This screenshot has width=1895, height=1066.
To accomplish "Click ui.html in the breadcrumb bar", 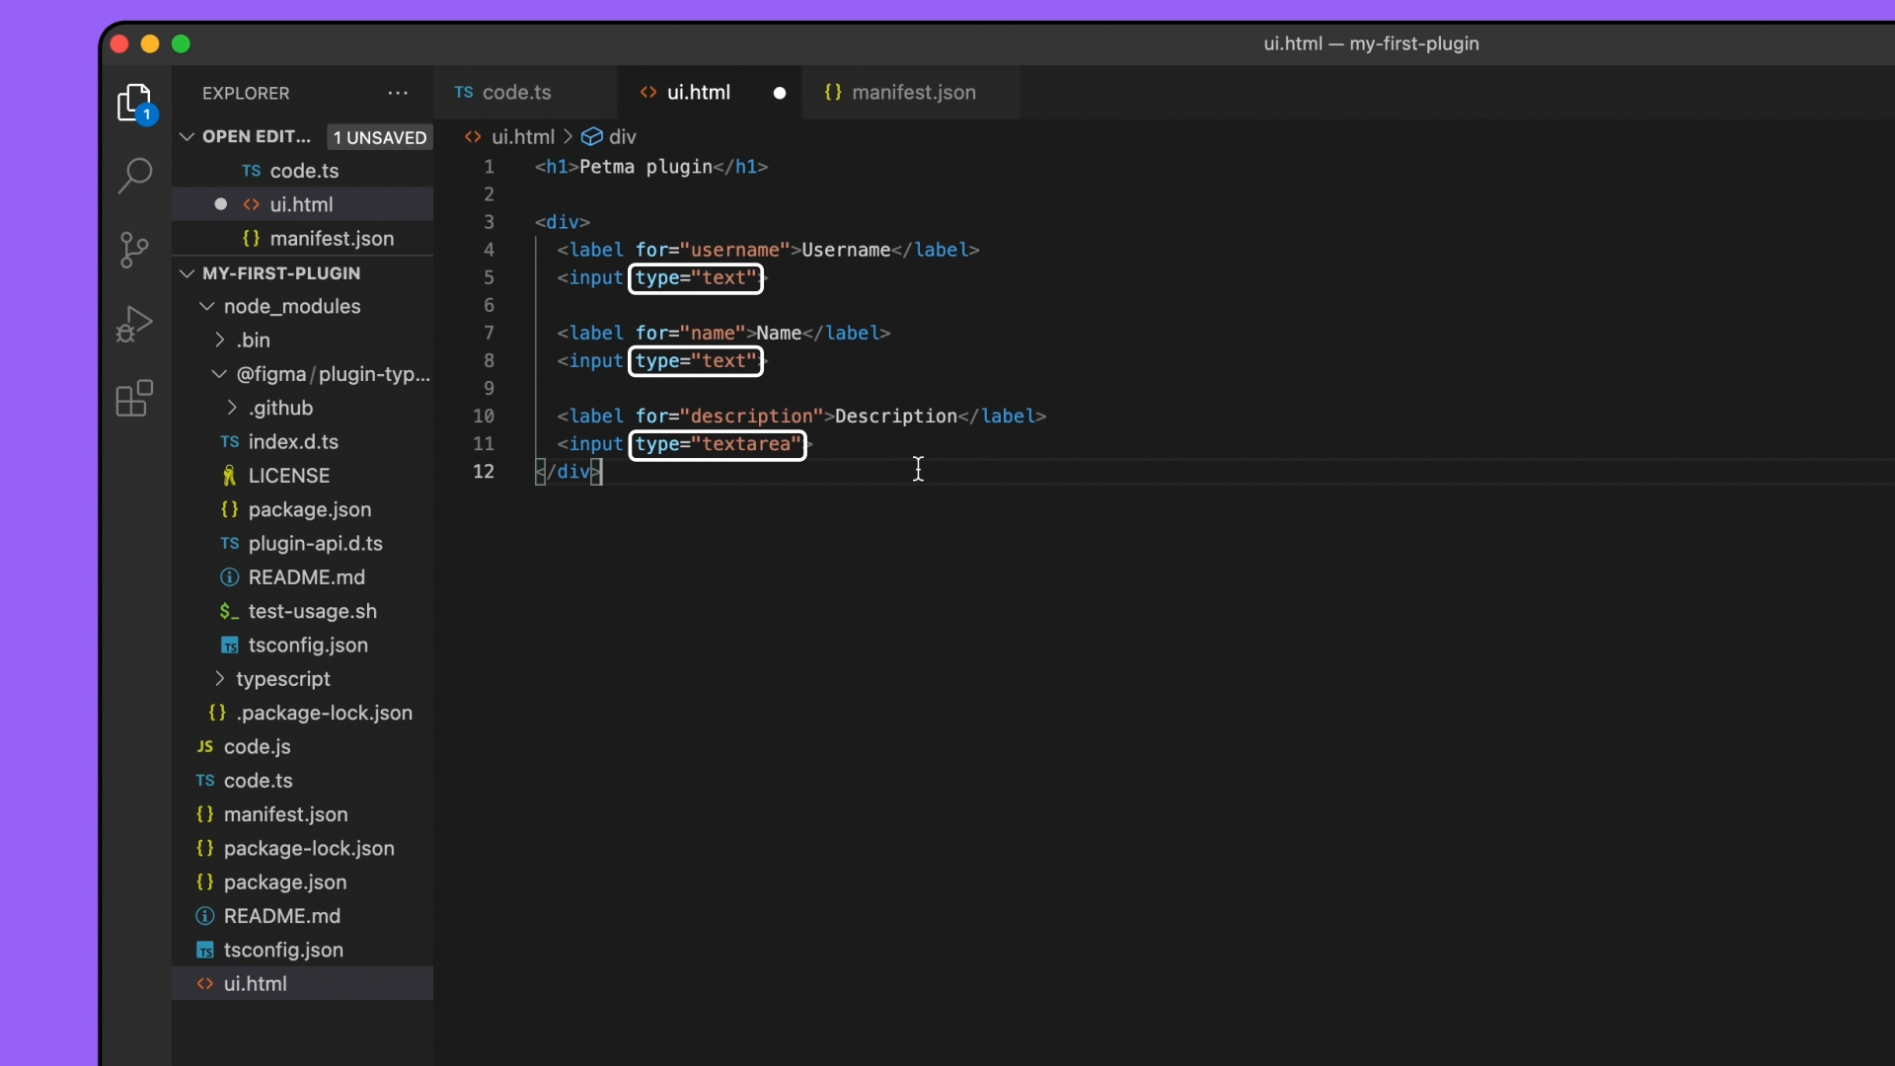I will pyautogui.click(x=523, y=137).
